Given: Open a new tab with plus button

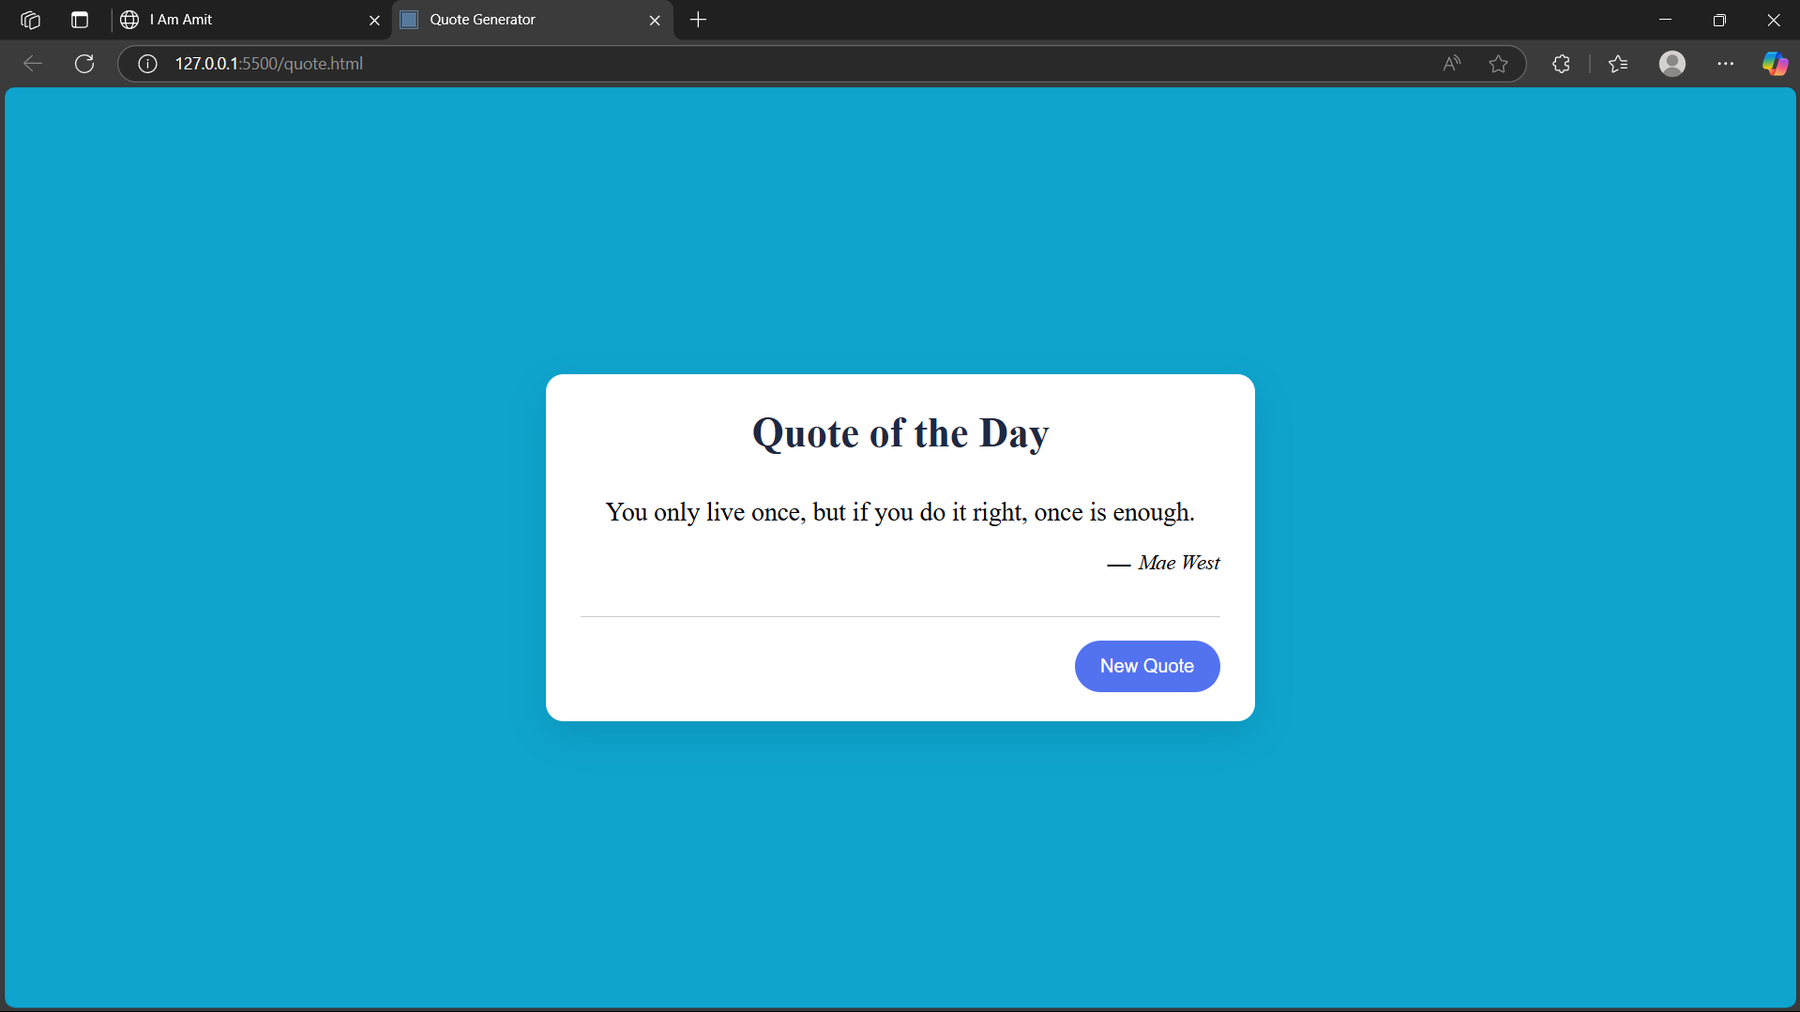Looking at the screenshot, I should 698,20.
